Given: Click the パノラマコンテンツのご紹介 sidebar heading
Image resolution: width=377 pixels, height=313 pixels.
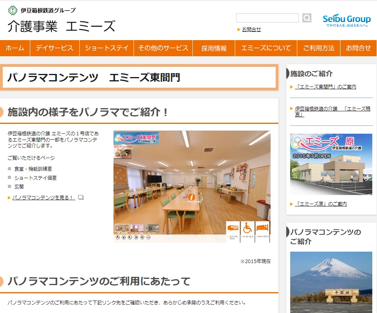Looking at the screenshot, I should pos(326,237).
